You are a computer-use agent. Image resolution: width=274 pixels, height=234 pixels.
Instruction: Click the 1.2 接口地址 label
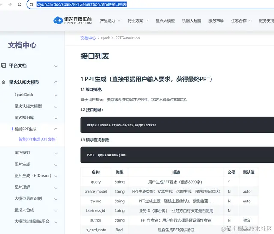pos(92,110)
